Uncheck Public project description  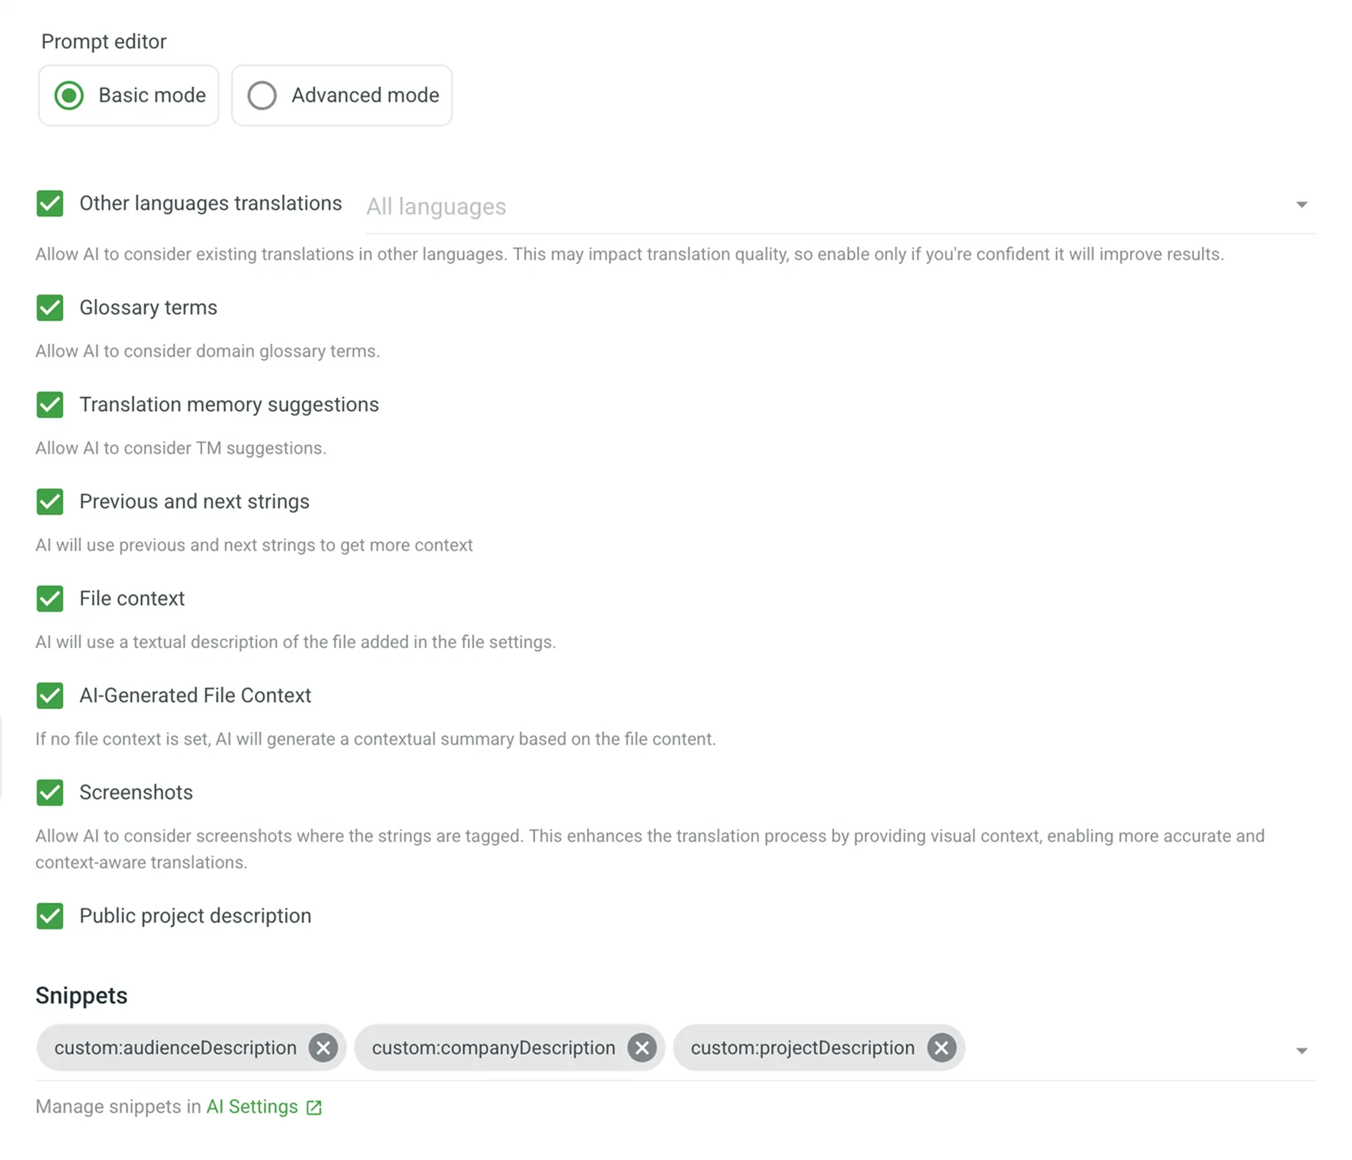pos(50,916)
